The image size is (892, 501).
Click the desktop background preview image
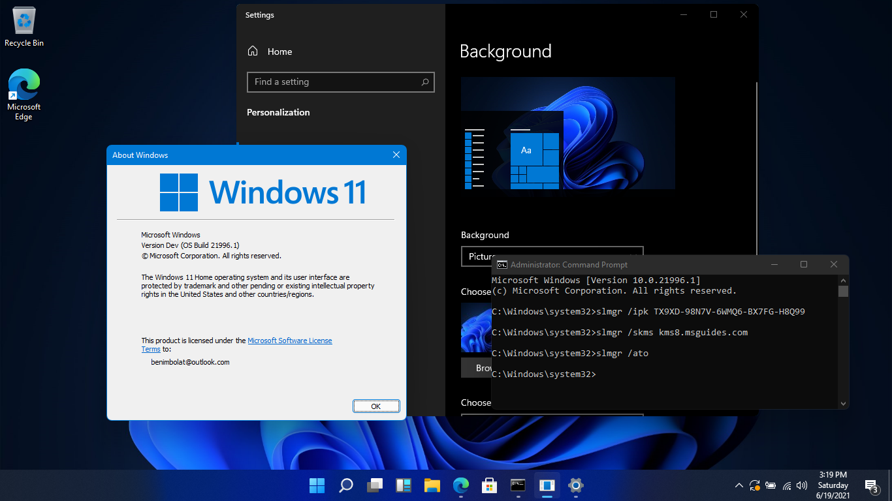[567, 133]
